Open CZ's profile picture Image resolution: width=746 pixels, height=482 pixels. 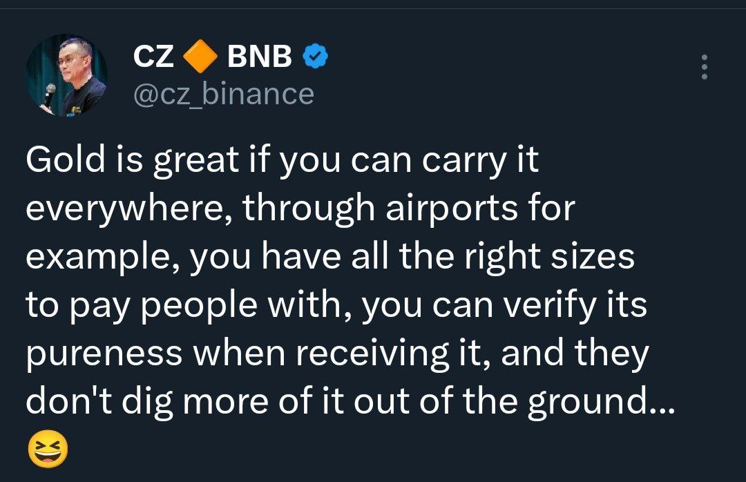click(x=66, y=76)
